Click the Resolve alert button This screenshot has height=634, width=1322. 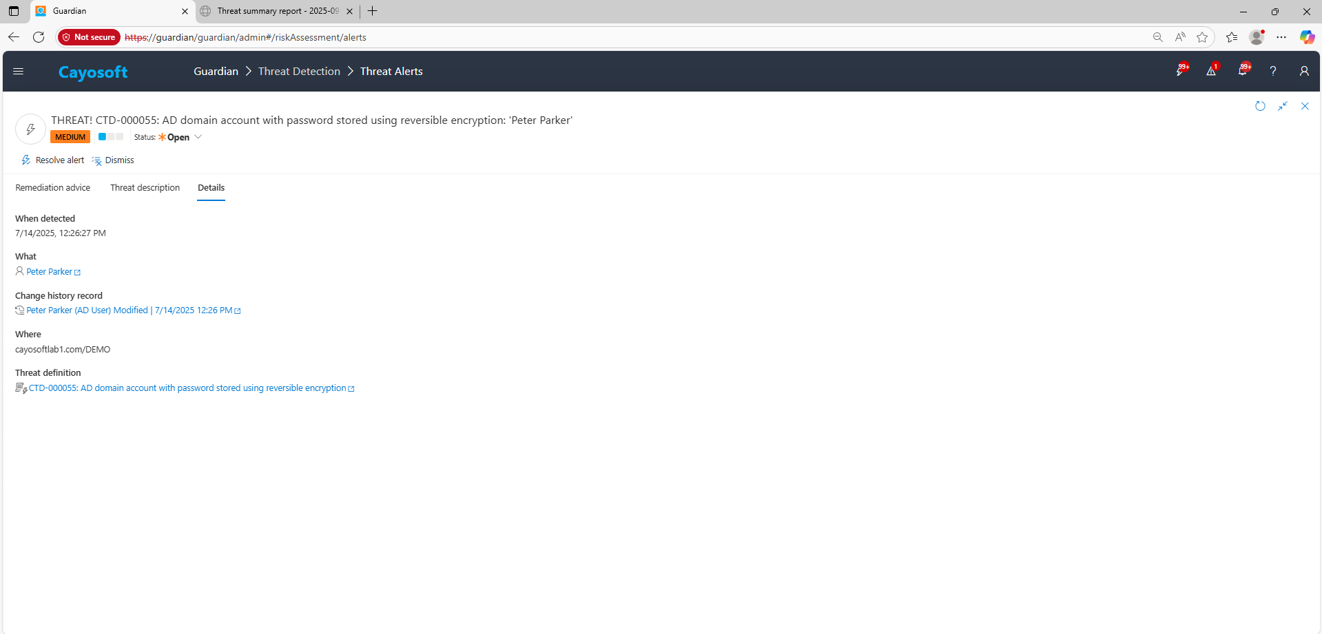click(53, 160)
